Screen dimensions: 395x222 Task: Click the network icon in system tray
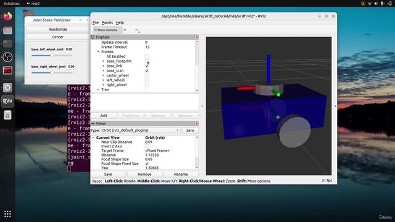pyautogui.click(x=370, y=4)
